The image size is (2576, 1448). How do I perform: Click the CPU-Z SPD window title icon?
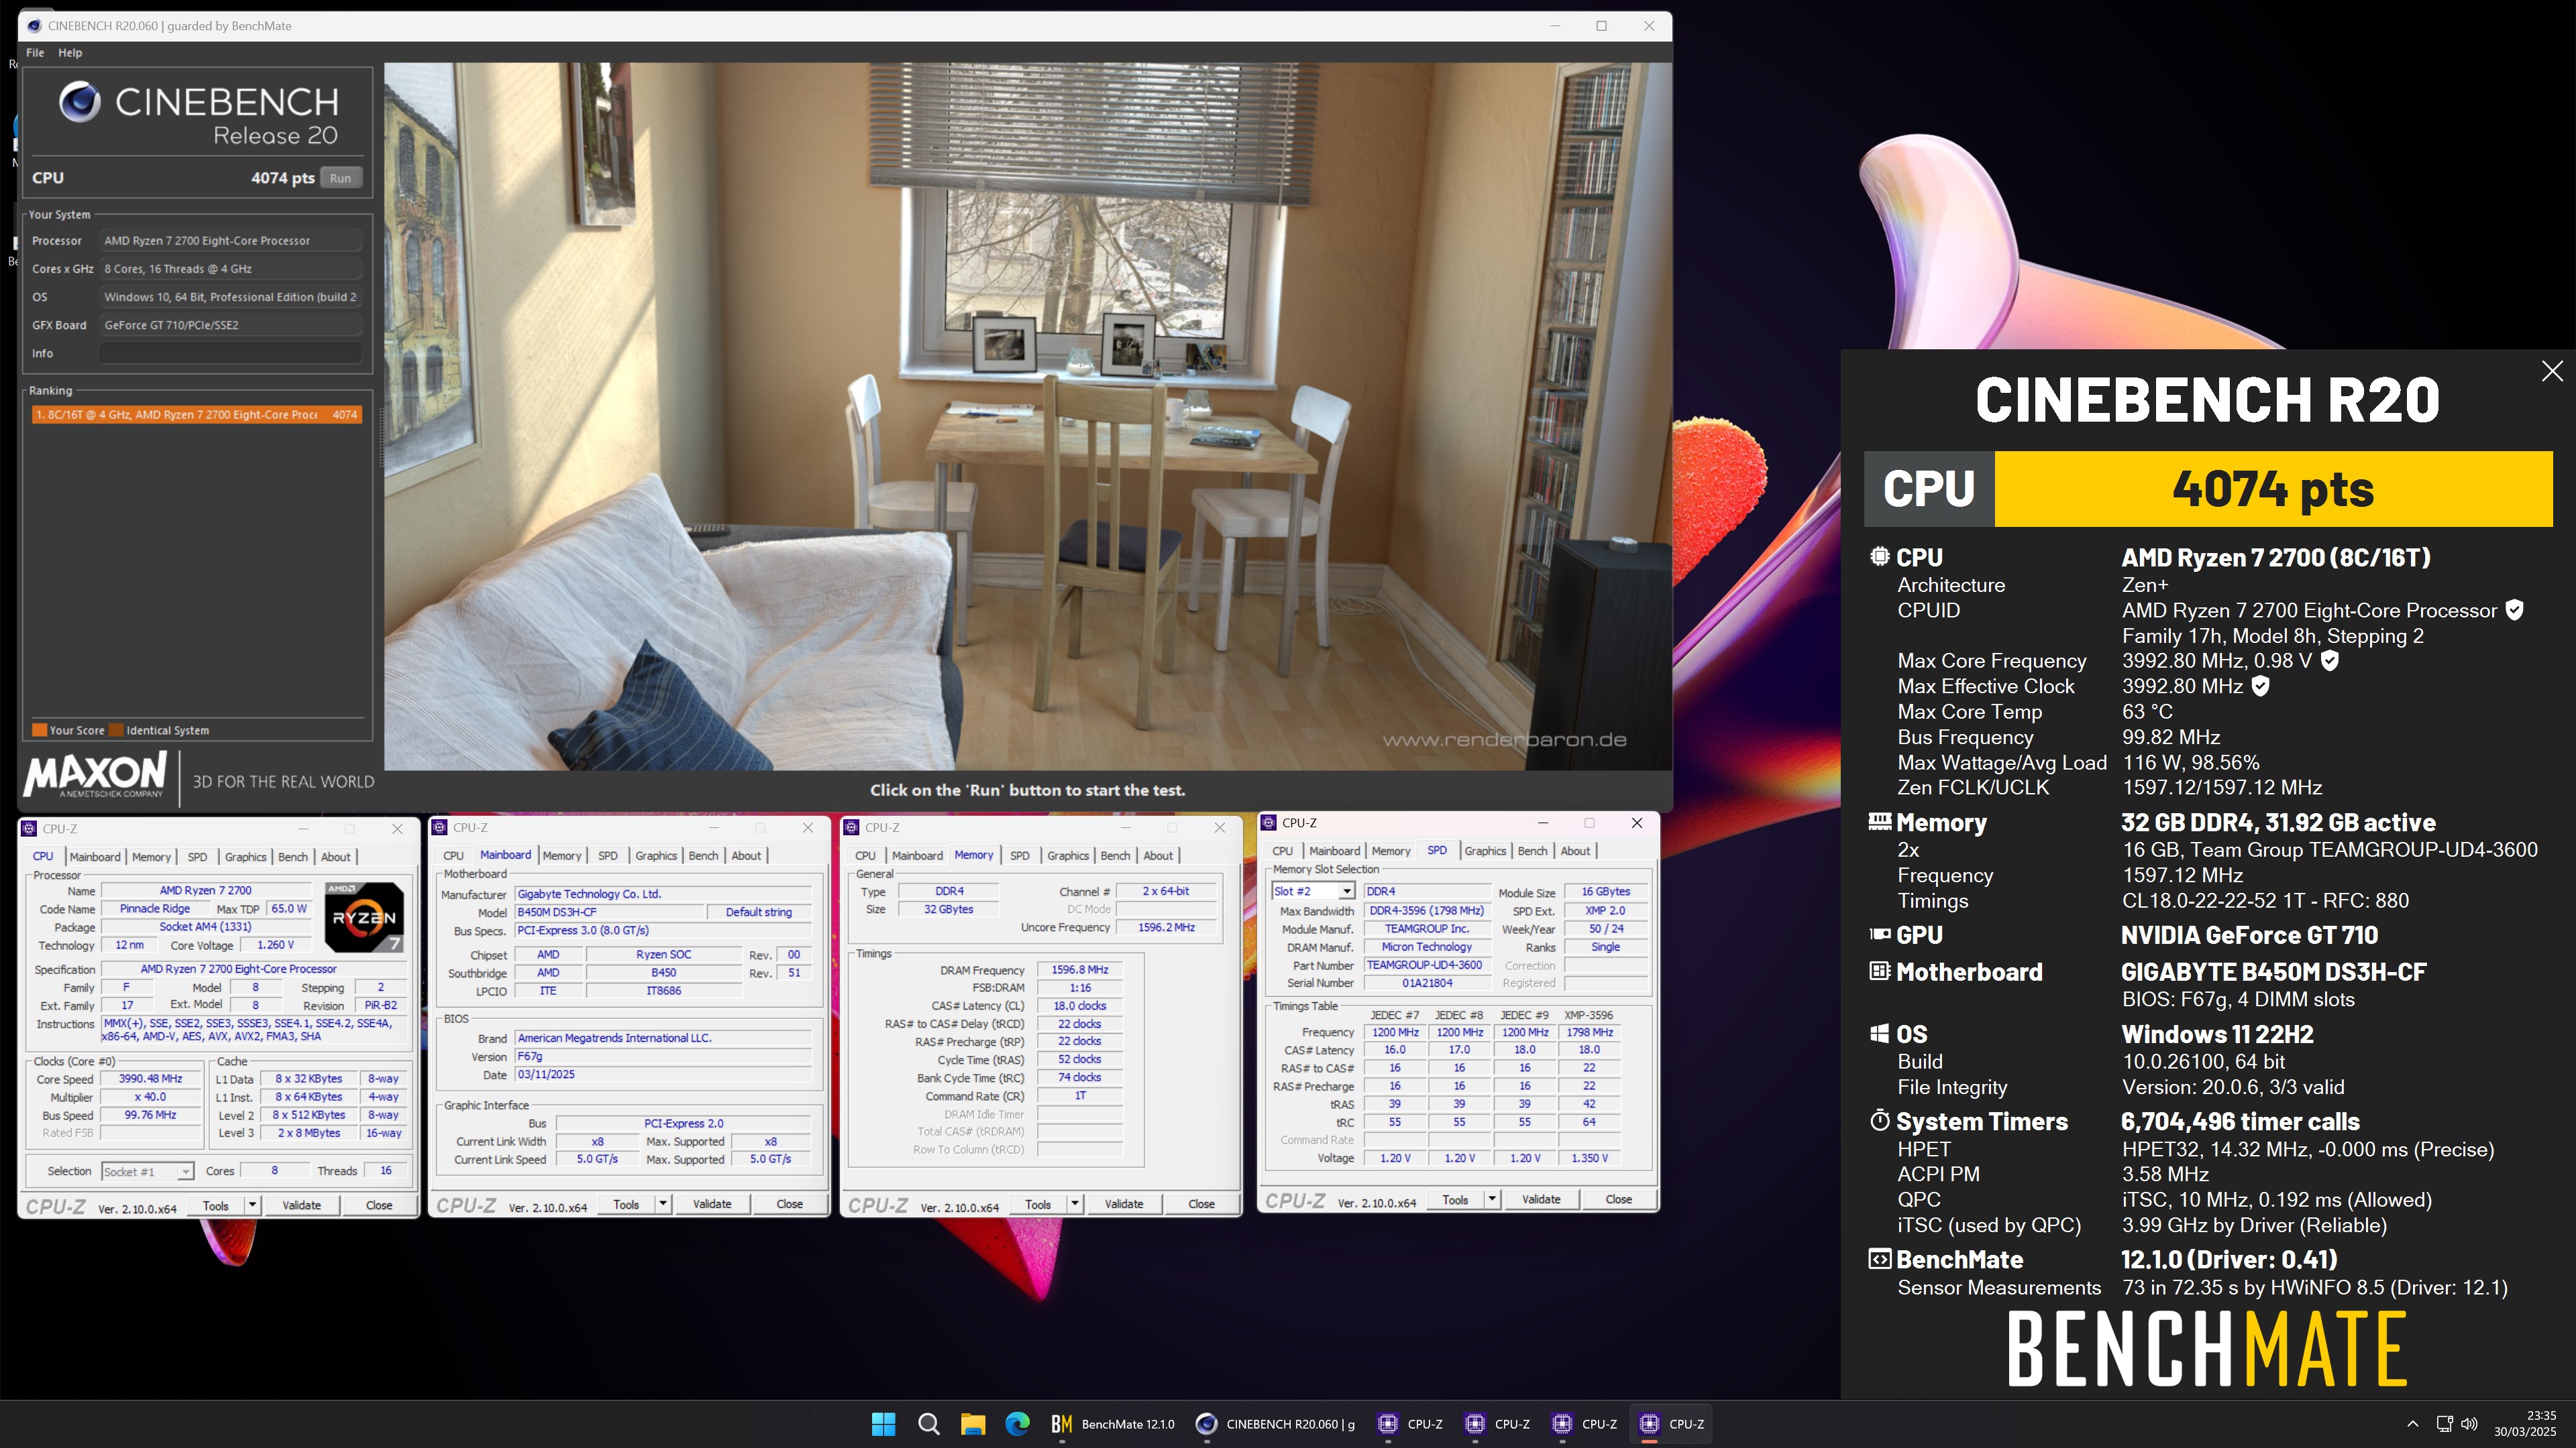pos(1268,823)
